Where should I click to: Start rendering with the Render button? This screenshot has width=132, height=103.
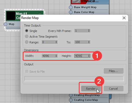91,89
